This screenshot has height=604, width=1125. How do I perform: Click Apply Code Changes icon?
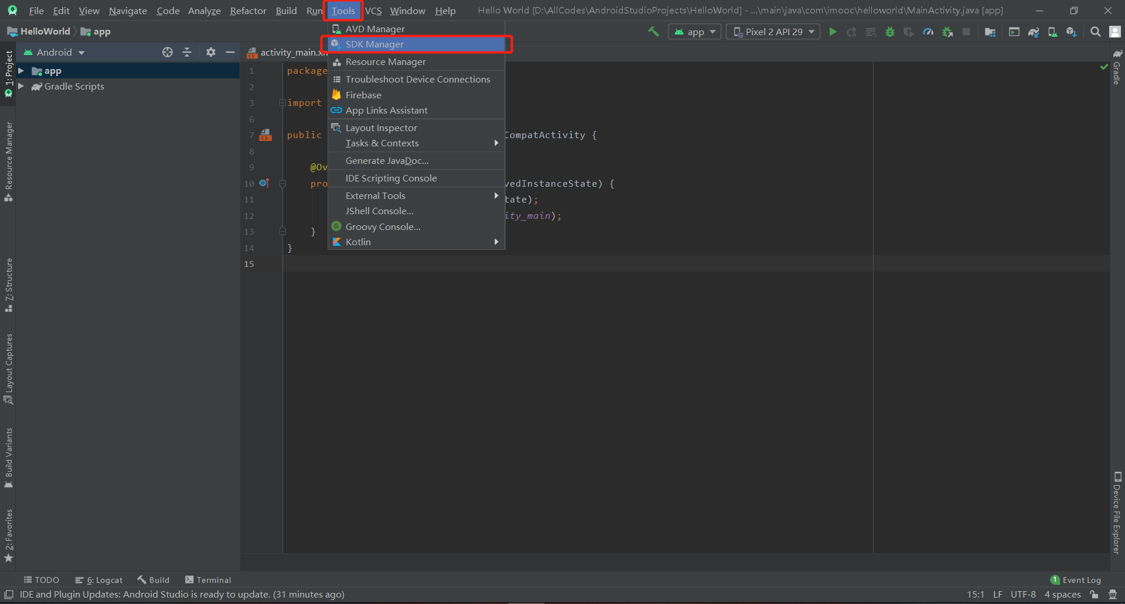coord(871,32)
